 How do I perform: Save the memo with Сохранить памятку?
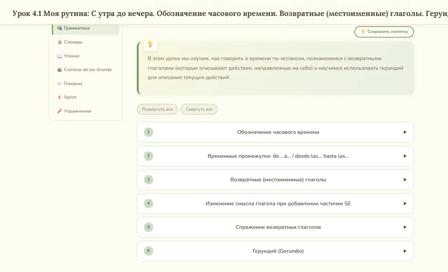tap(384, 32)
